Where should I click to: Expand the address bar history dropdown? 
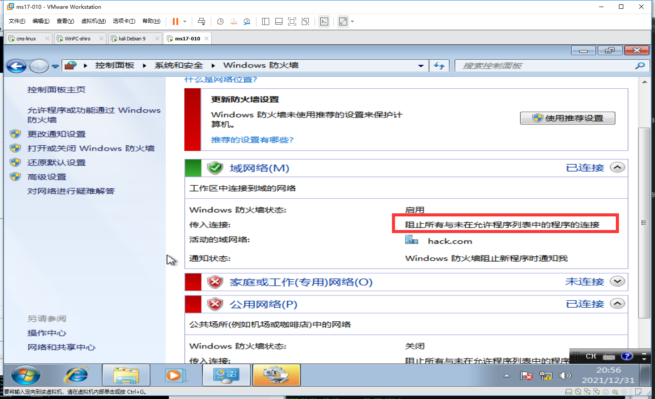(x=421, y=66)
